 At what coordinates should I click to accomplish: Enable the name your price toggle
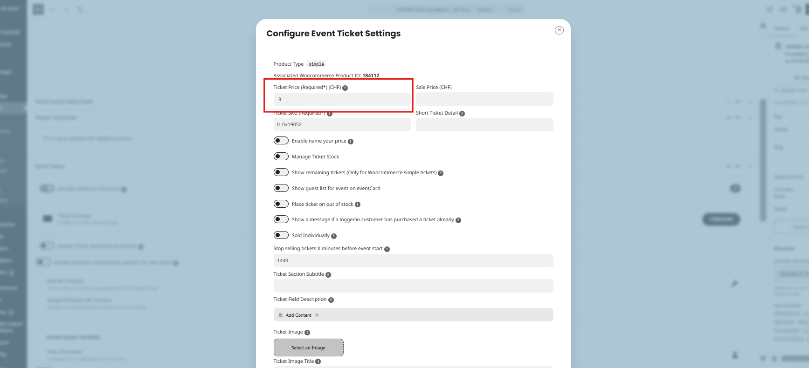(281, 141)
